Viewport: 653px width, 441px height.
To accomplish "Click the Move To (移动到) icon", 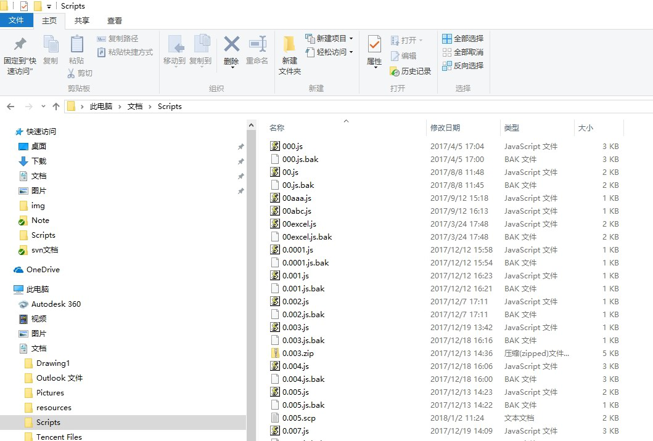I will 176,44.
